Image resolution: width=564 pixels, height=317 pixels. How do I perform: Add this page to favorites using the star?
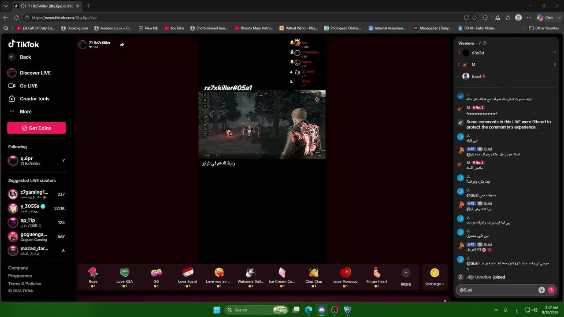tap(475, 18)
